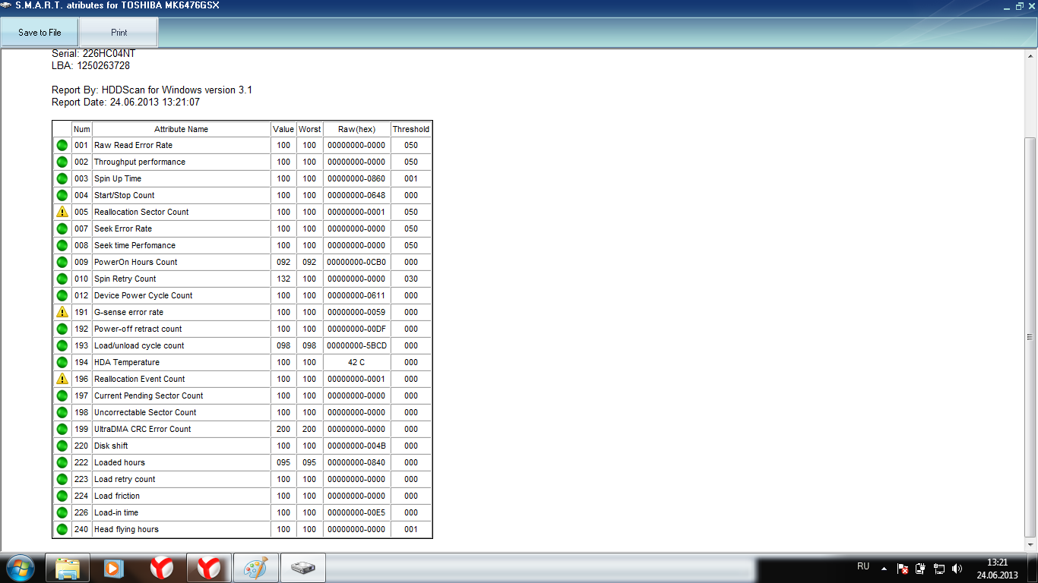Click the vertical scrollbar thumb
This screenshot has height=583, width=1038.
coord(1030,337)
